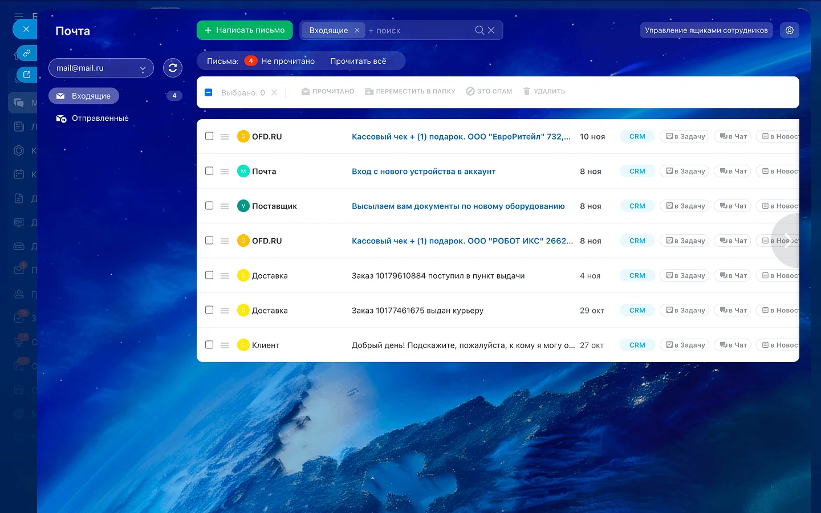821x513 pixels.
Task: Click 'в Чат' for order 10177461675 email
Action: pos(733,310)
